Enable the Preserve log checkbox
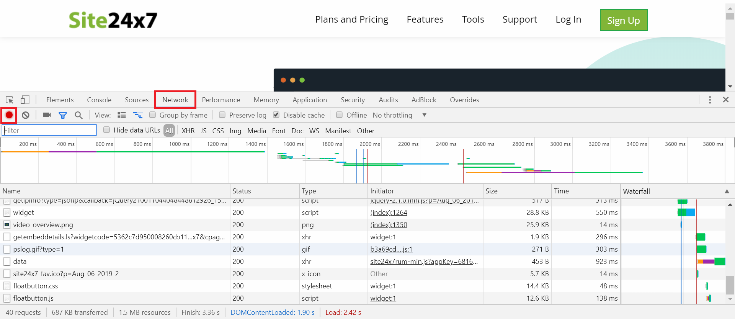This screenshot has height=319, width=735. click(x=222, y=115)
